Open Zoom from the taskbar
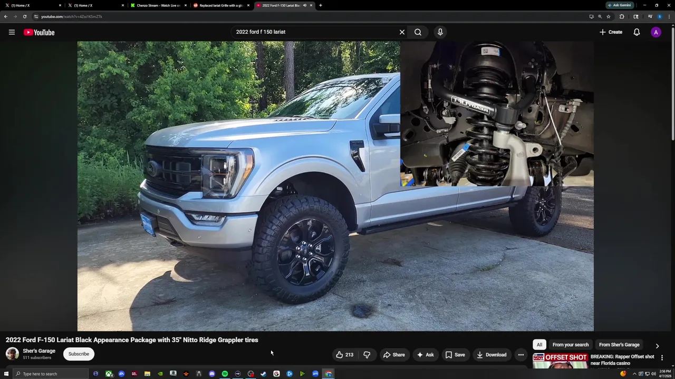675x379 pixels. pyautogui.click(x=315, y=374)
